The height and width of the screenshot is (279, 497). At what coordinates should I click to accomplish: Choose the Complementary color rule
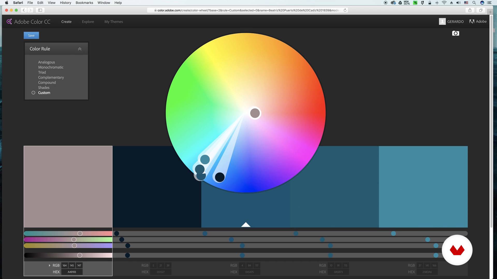click(x=51, y=78)
